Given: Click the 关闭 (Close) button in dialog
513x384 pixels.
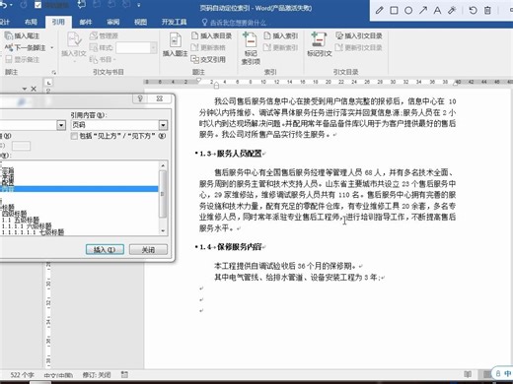Looking at the screenshot, I should click(x=148, y=250).
